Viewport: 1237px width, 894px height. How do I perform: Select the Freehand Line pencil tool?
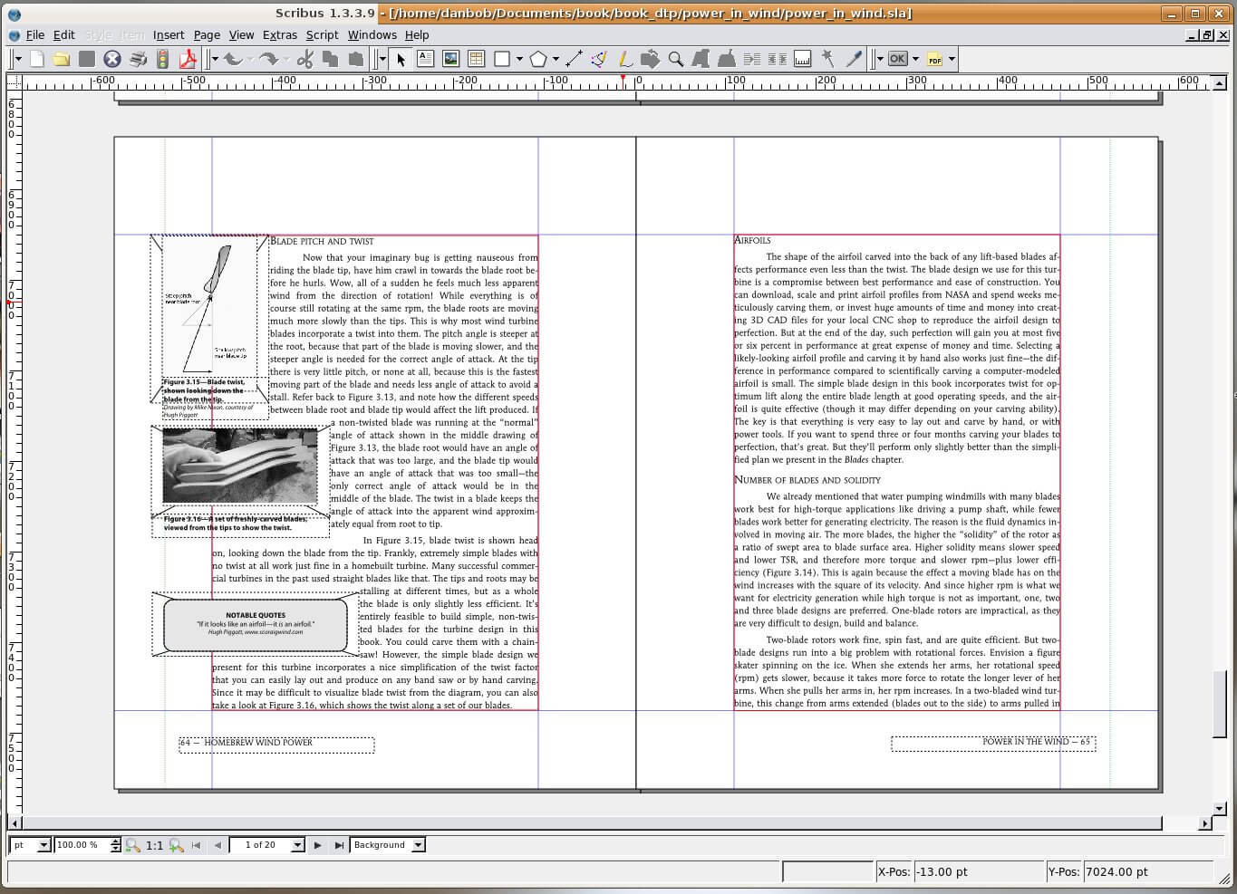pos(624,59)
